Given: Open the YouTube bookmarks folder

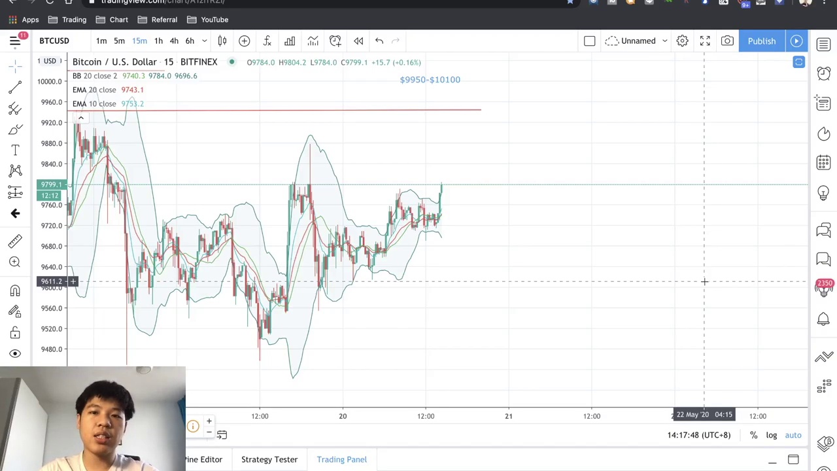Looking at the screenshot, I should click(x=207, y=20).
